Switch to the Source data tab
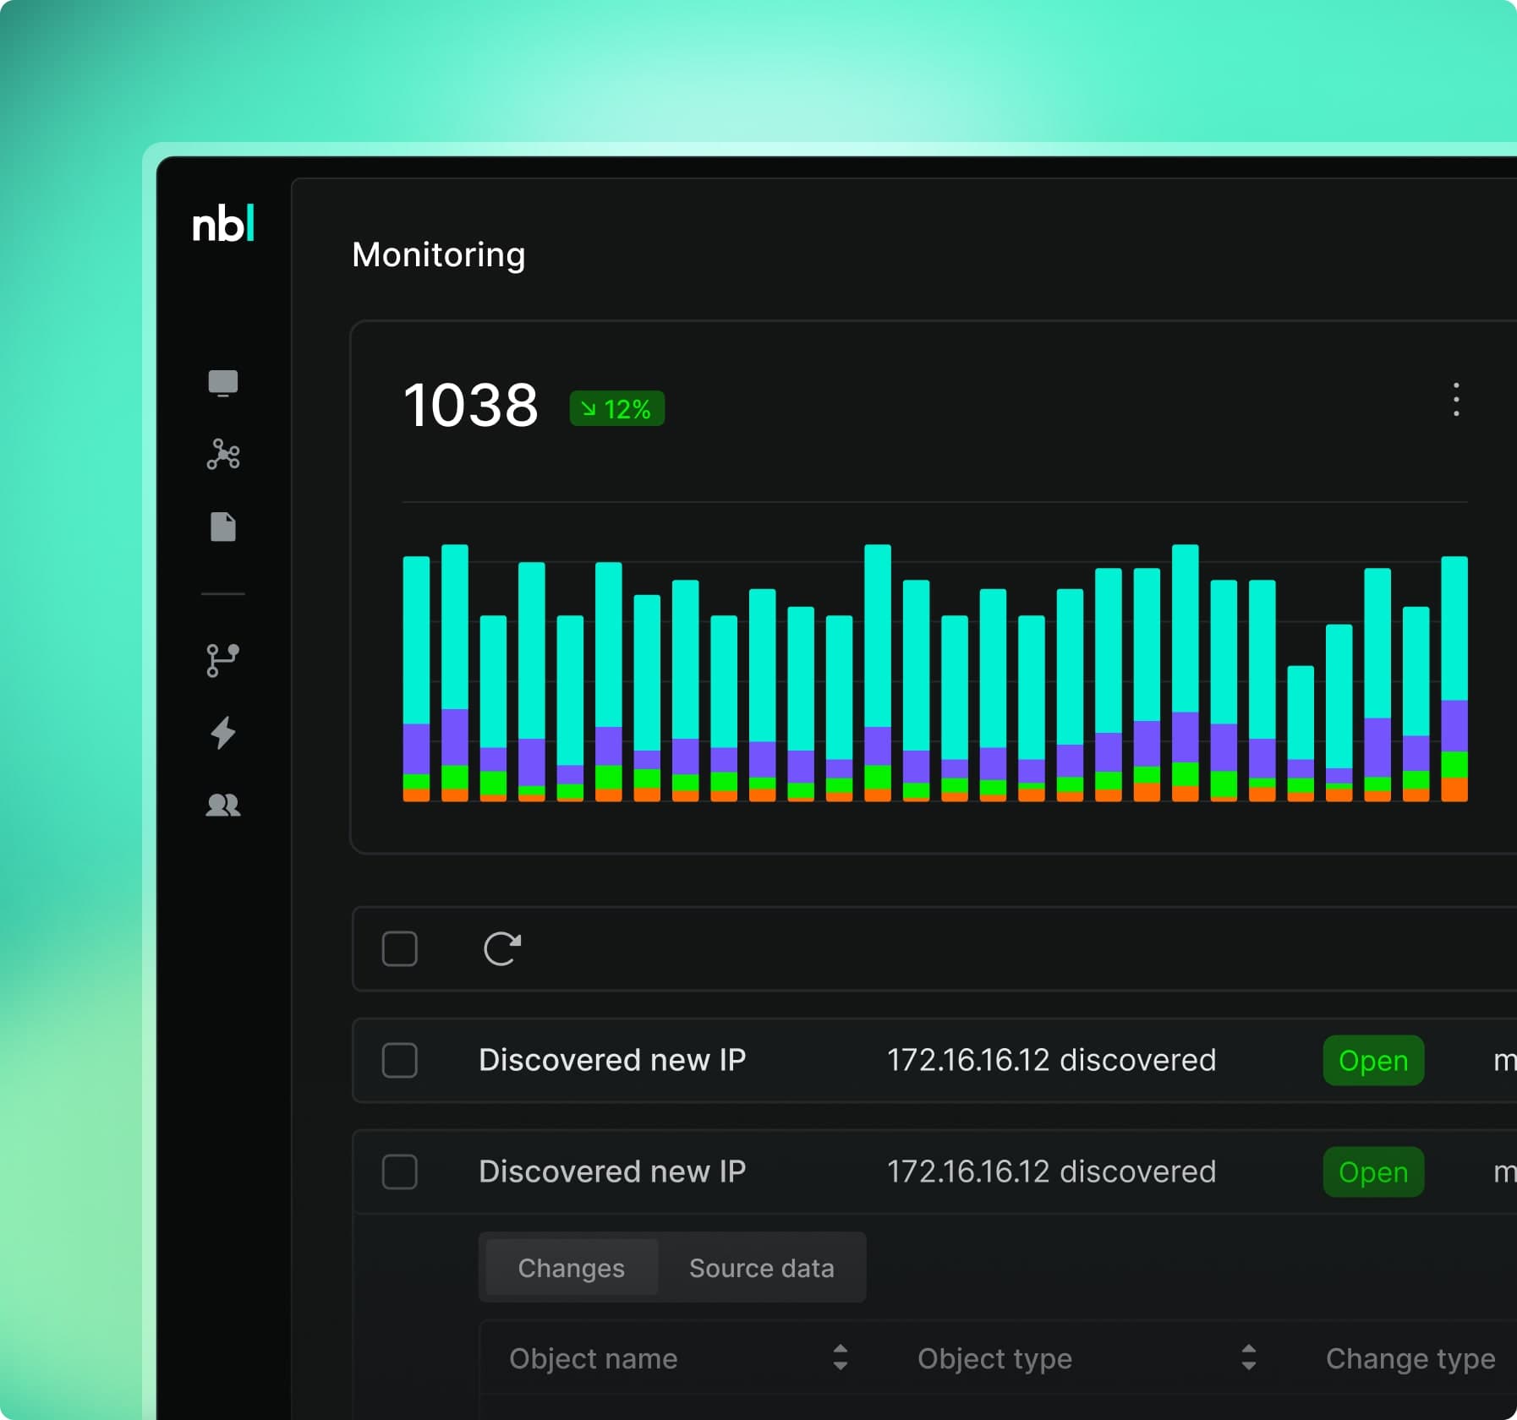Viewport: 1517px width, 1420px height. [761, 1268]
